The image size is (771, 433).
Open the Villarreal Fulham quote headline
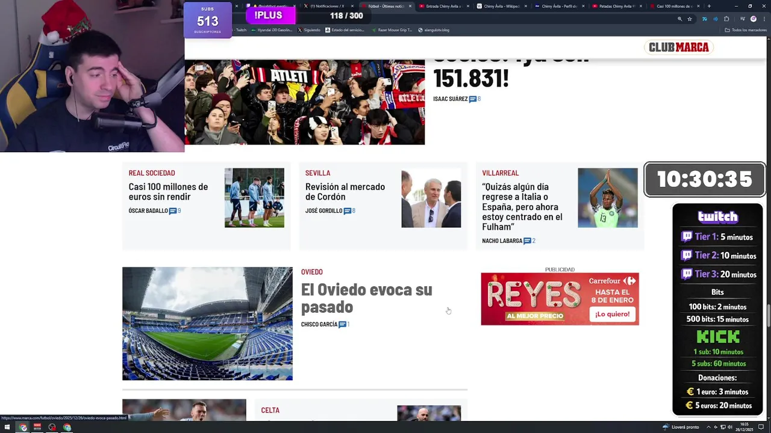pos(522,207)
